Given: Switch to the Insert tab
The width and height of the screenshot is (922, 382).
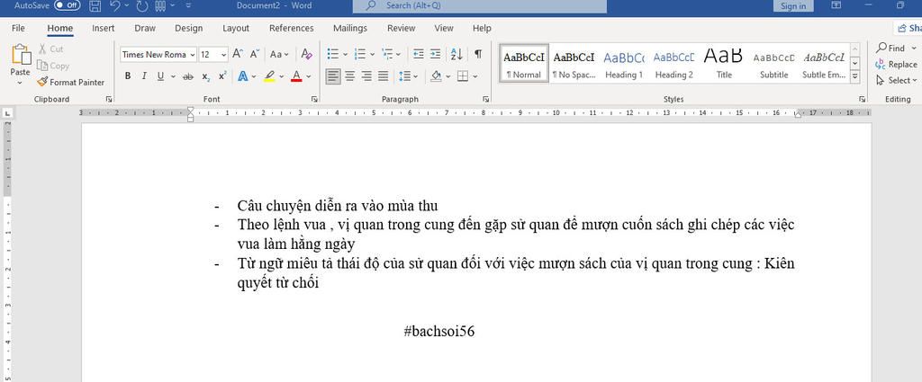Looking at the screenshot, I should pos(103,28).
